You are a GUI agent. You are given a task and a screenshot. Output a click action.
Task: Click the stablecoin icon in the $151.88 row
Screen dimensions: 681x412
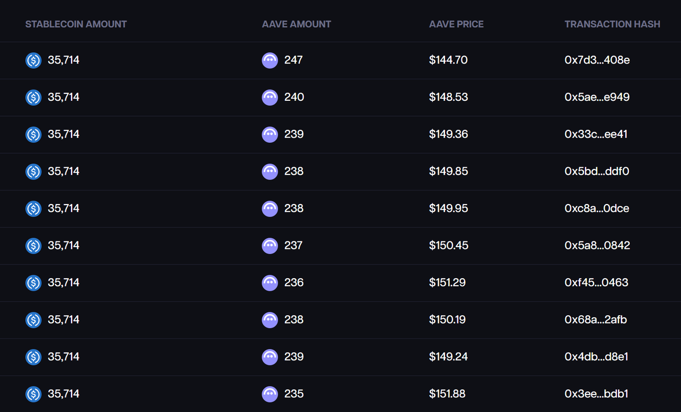click(x=34, y=394)
